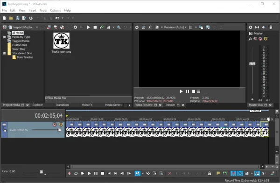280x183 pixels.
Task: Start media preview in Project Media toolbar
Action: coord(88,27)
